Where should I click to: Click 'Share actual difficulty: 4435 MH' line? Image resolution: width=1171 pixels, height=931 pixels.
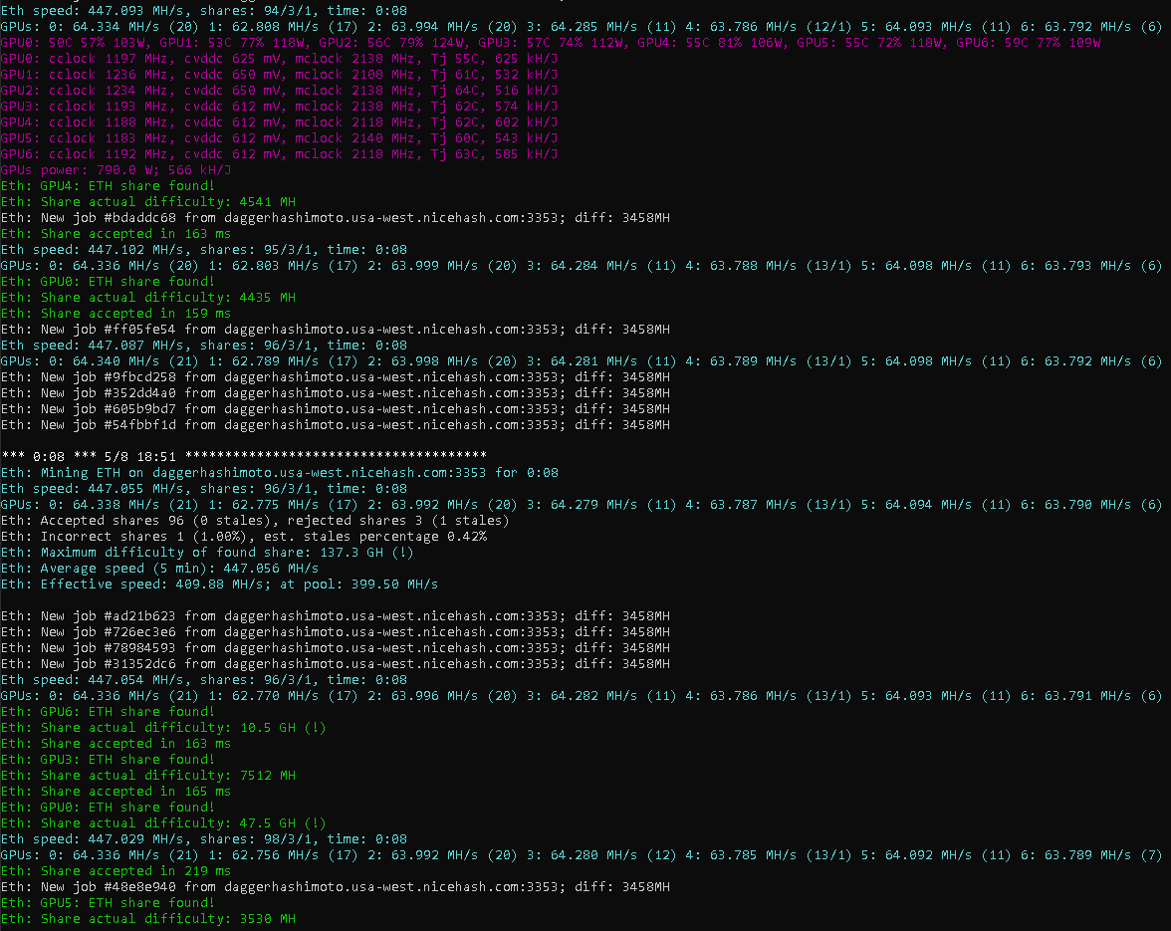coord(147,297)
